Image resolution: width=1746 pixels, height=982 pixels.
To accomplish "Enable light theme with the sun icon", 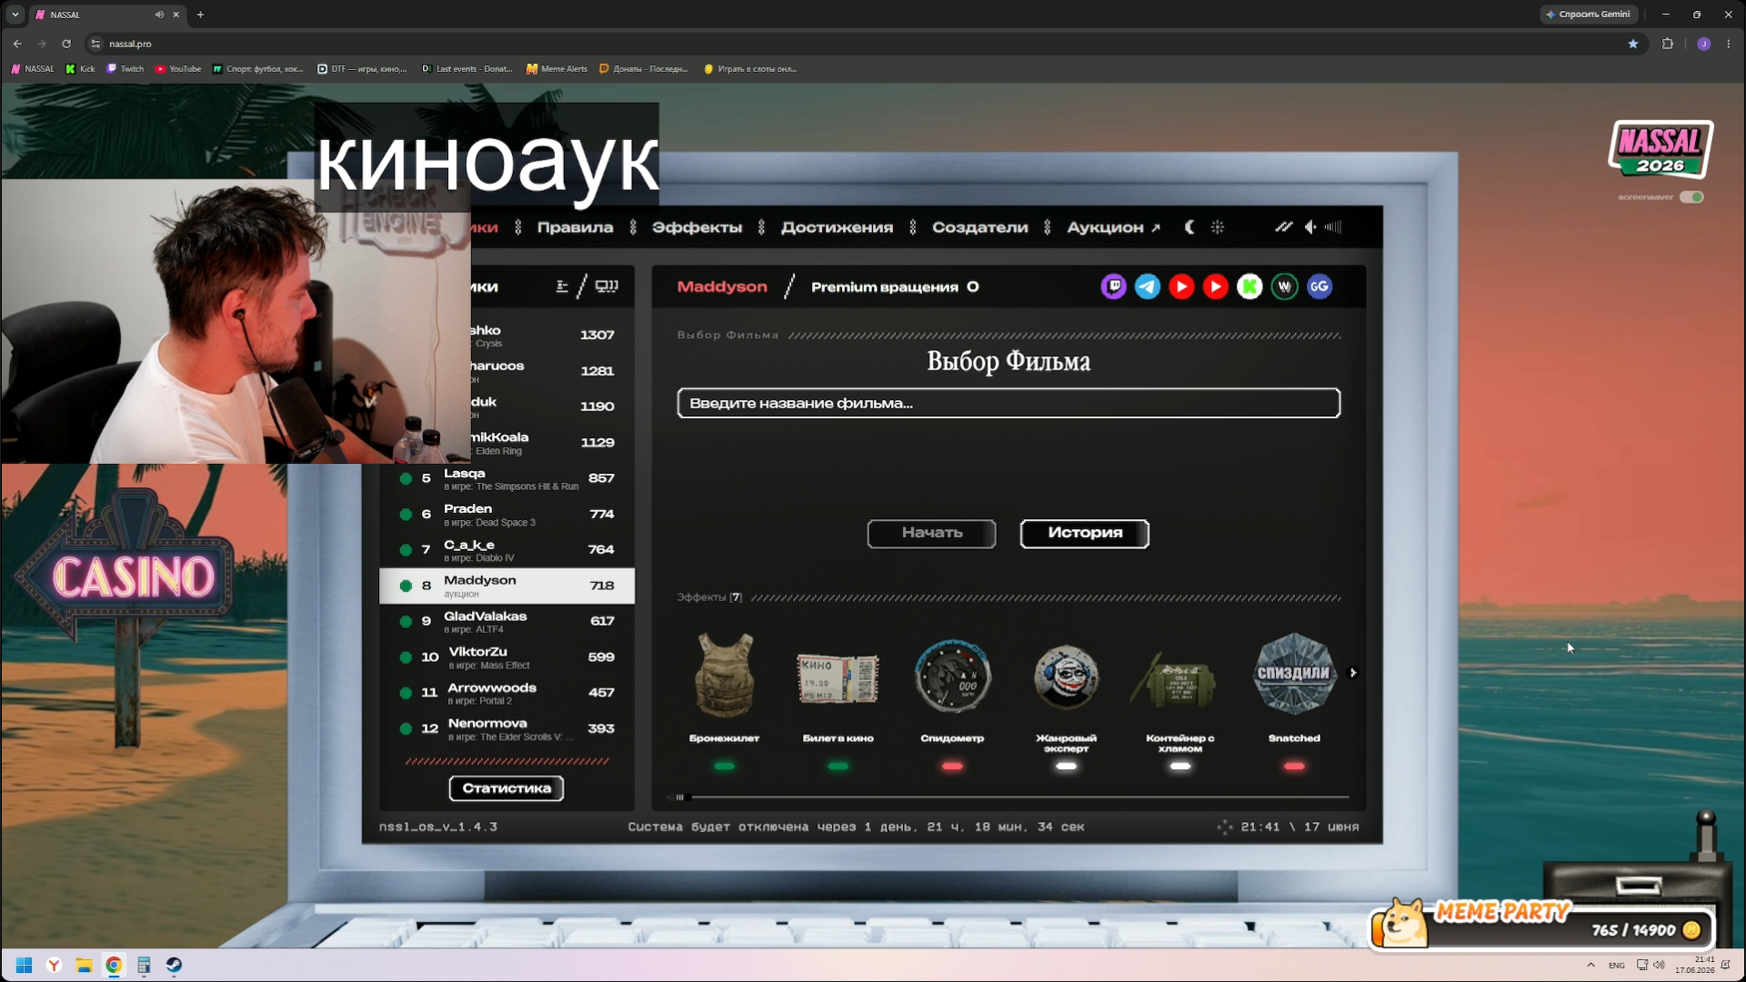I will point(1218,227).
